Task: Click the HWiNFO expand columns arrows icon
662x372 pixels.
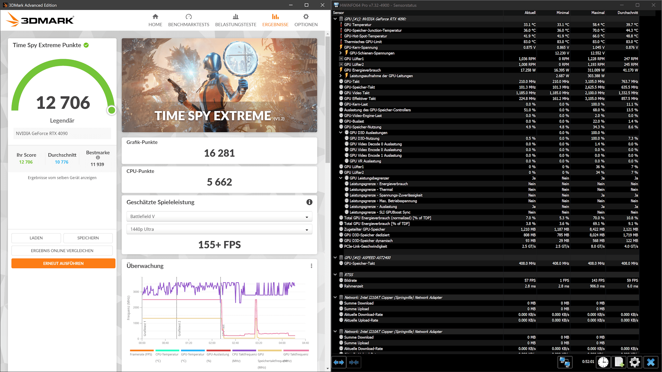Action: tap(339, 362)
